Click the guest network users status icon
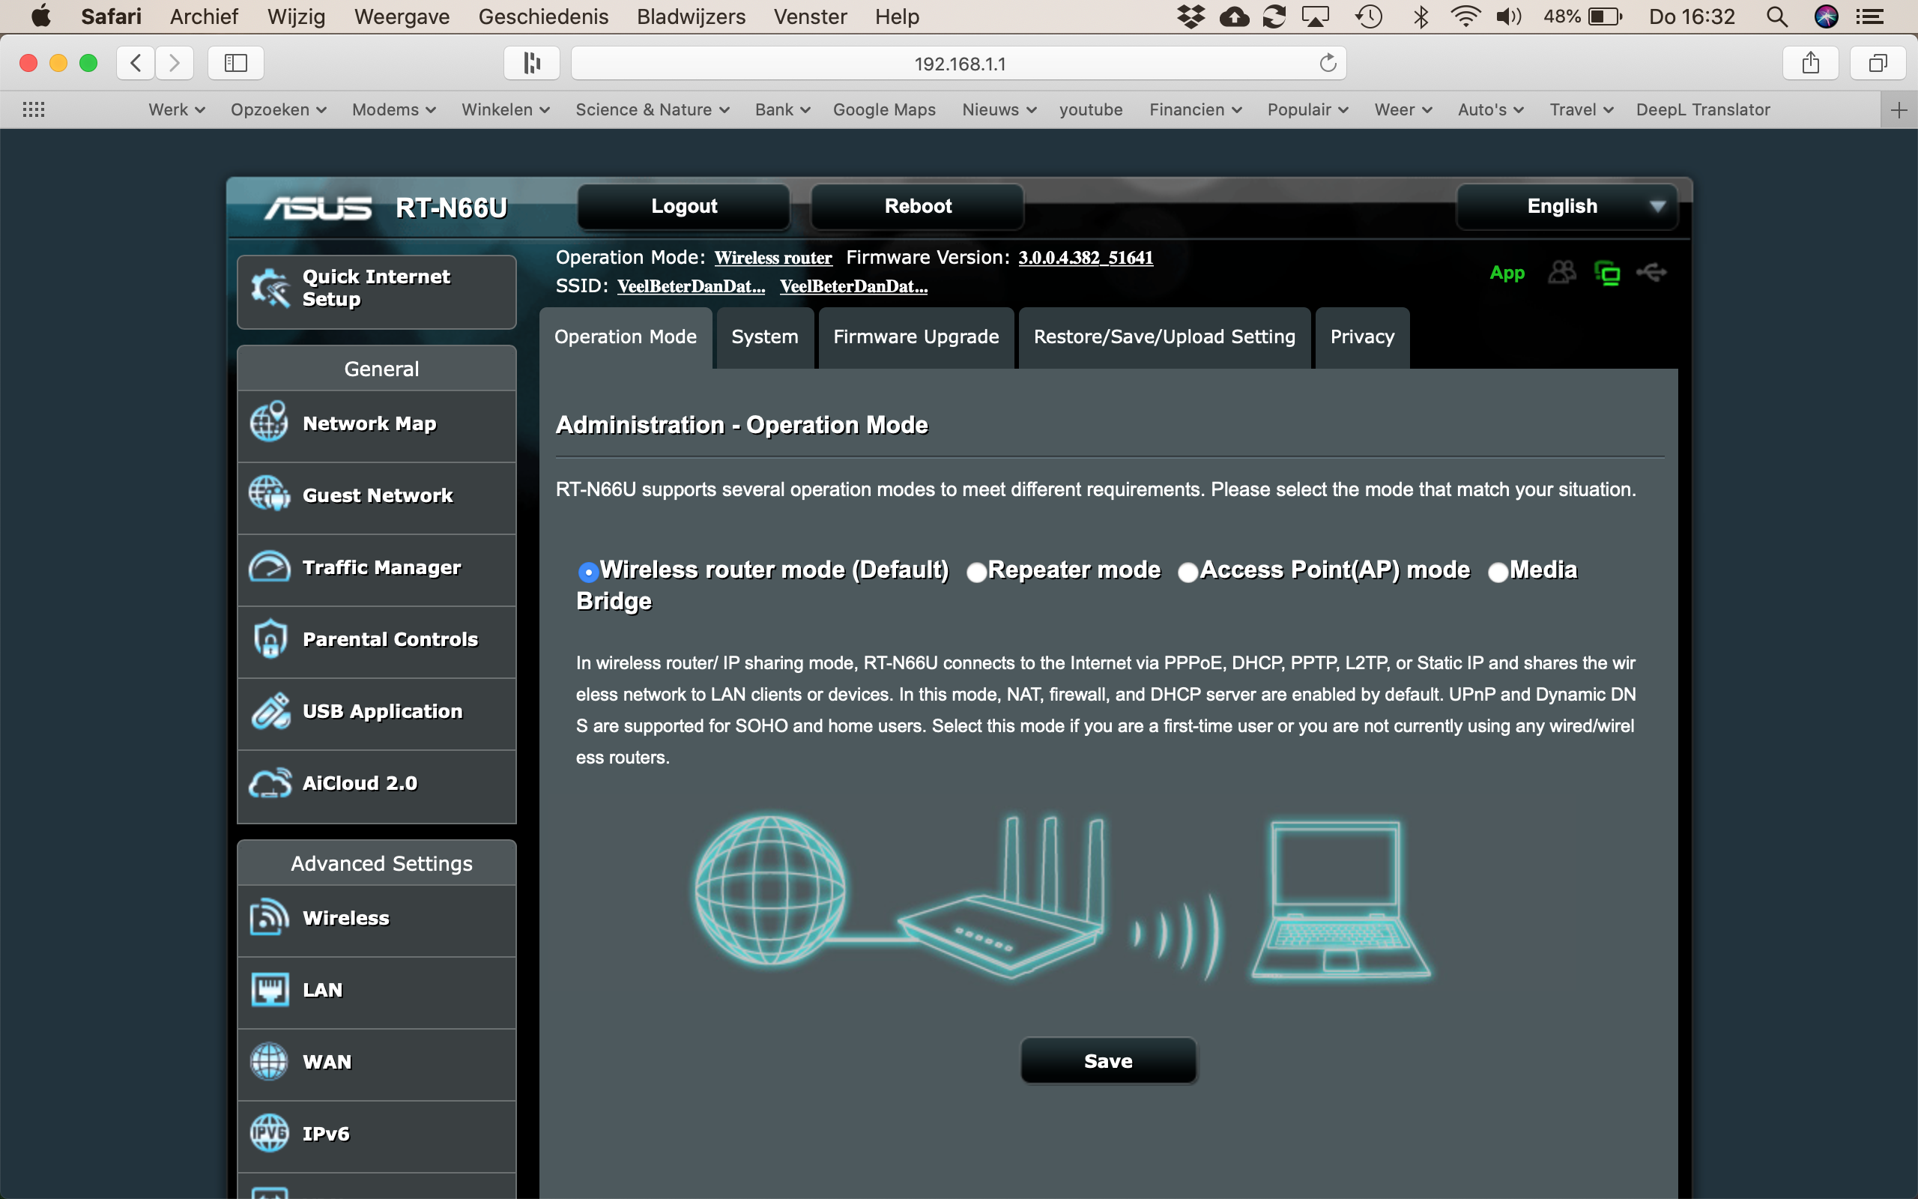This screenshot has width=1918, height=1199. 1561,273
